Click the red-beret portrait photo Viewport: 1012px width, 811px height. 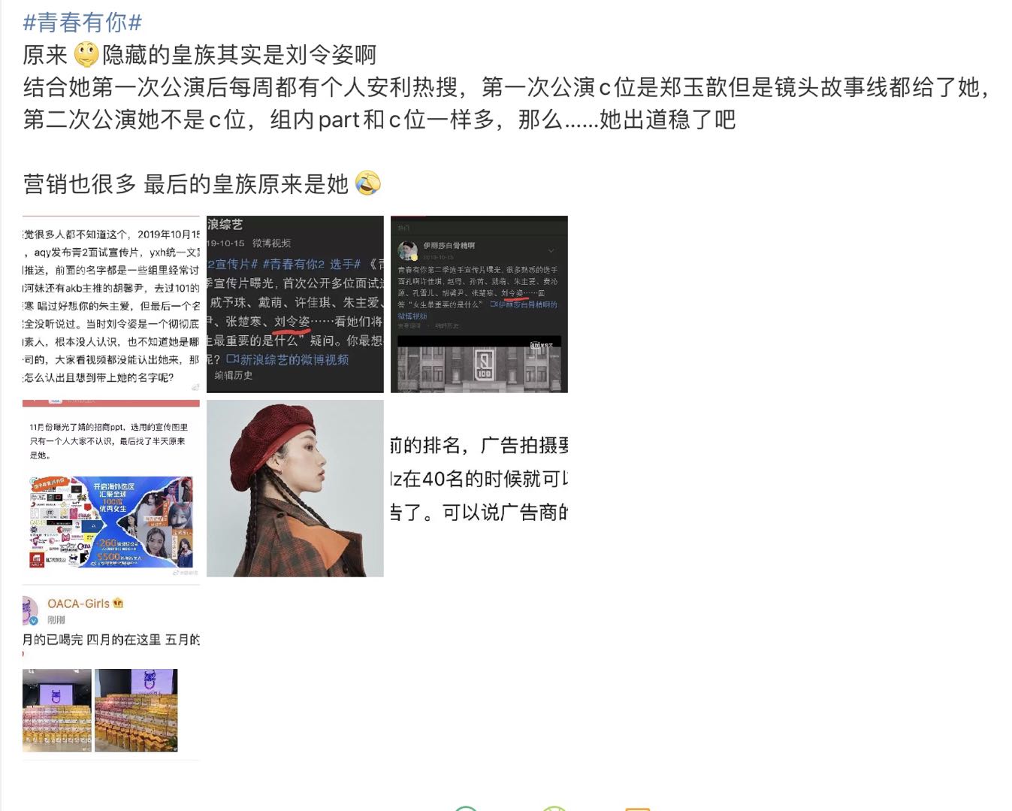click(x=295, y=487)
